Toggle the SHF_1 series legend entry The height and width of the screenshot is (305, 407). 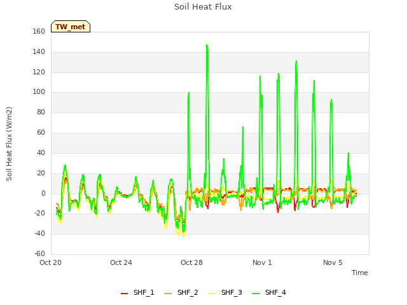coord(137,292)
